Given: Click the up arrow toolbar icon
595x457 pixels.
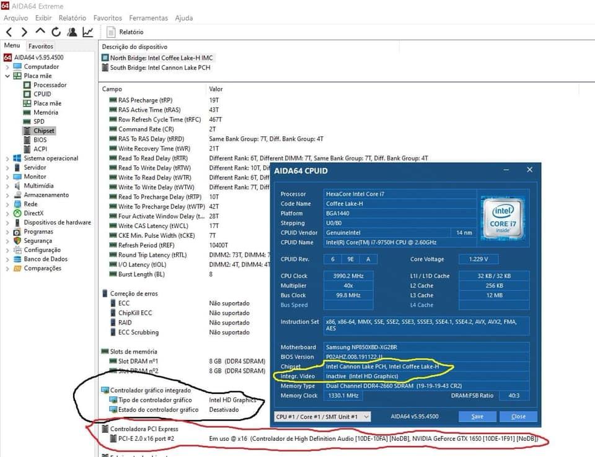Looking at the screenshot, I should (40, 32).
